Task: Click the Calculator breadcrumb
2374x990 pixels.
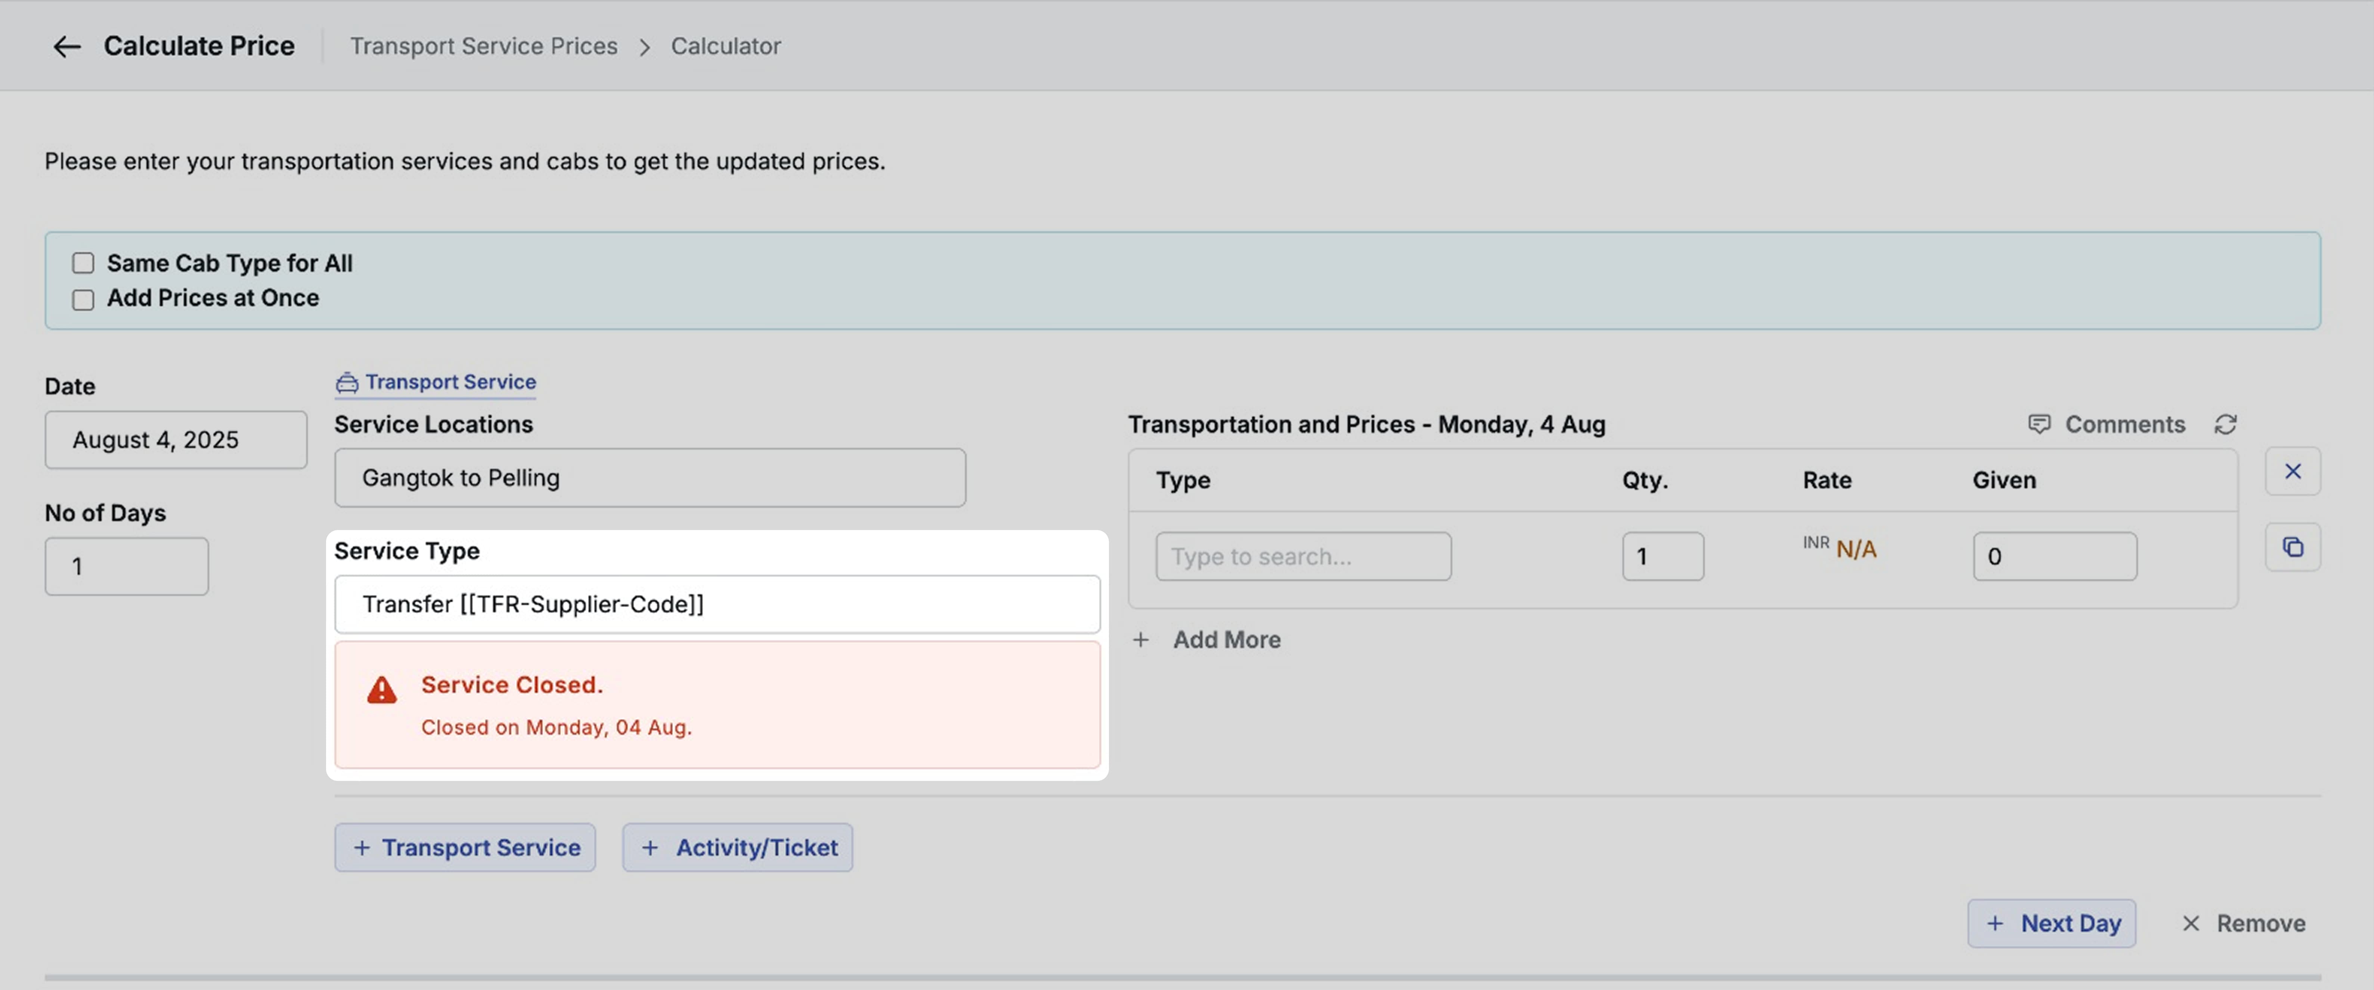Action: coord(725,46)
